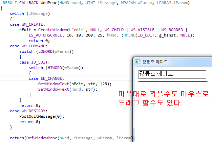Viewport: 212px width, 142px height.
Task: Click the SetWindowText(hWnd, str) call
Action: (68, 89)
